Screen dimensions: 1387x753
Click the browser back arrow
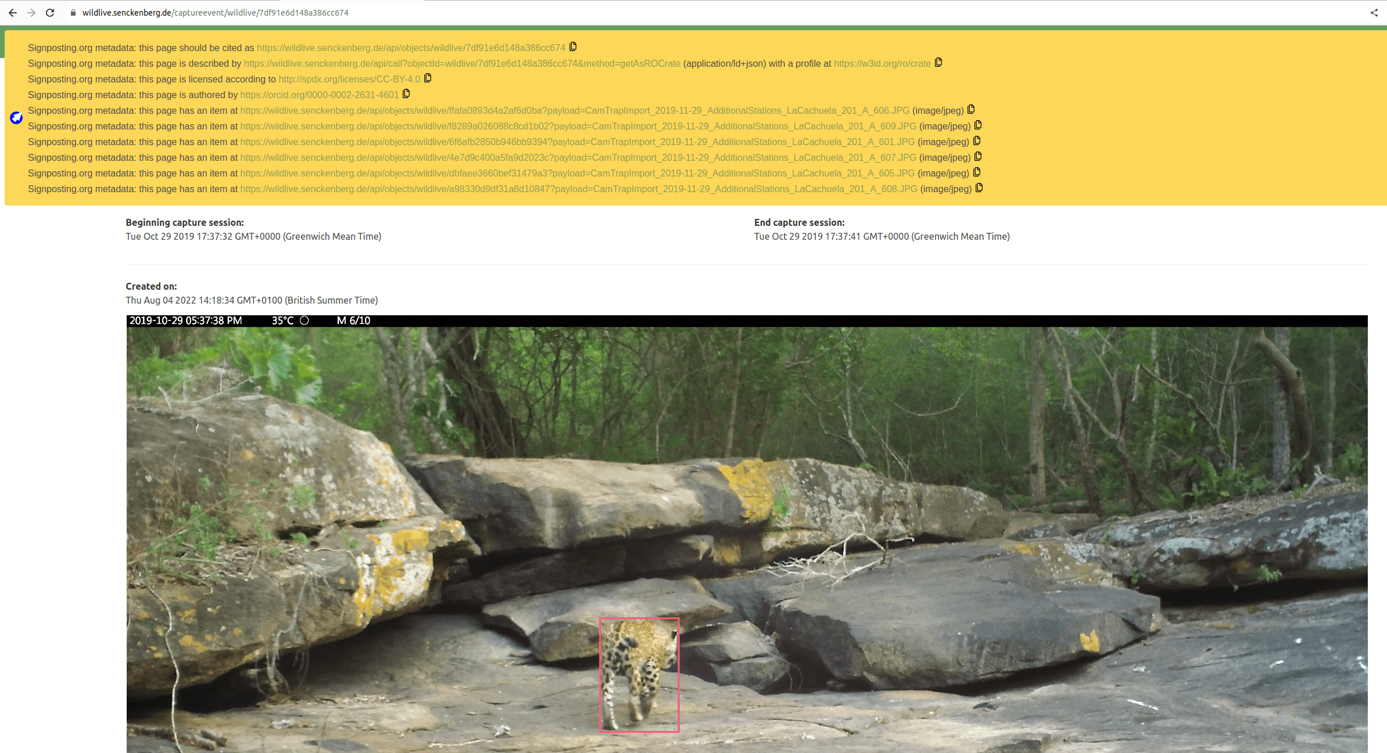pyautogui.click(x=12, y=13)
